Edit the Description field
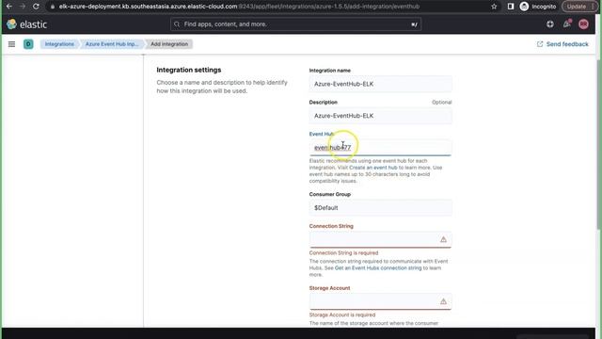Screen dimensions: 602x339 [380, 116]
